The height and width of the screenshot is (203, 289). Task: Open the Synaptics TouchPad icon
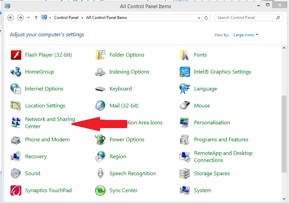(16, 190)
